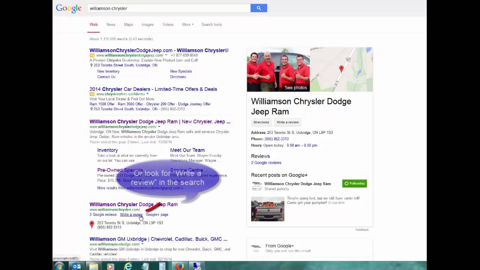Open the Inventory sitelink
Image resolution: width=480 pixels, height=270 pixels.
click(x=108, y=150)
